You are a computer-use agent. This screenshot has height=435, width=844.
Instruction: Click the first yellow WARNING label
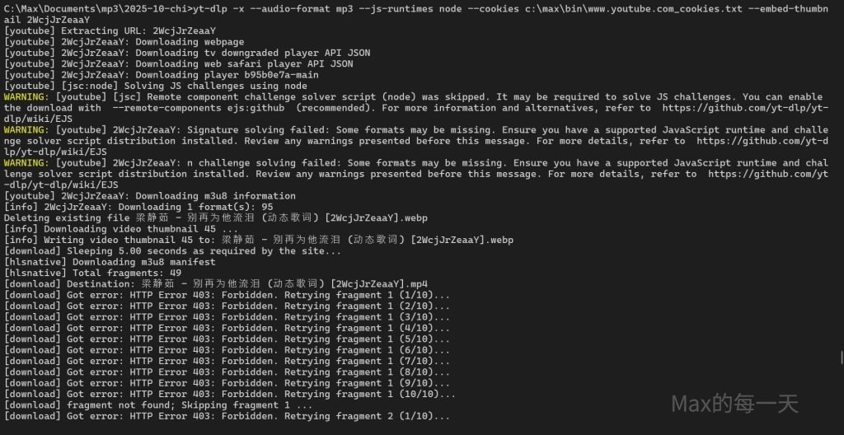[x=26, y=96]
